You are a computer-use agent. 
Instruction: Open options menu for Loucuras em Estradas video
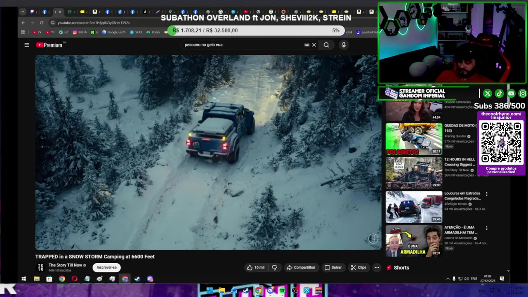point(487,194)
